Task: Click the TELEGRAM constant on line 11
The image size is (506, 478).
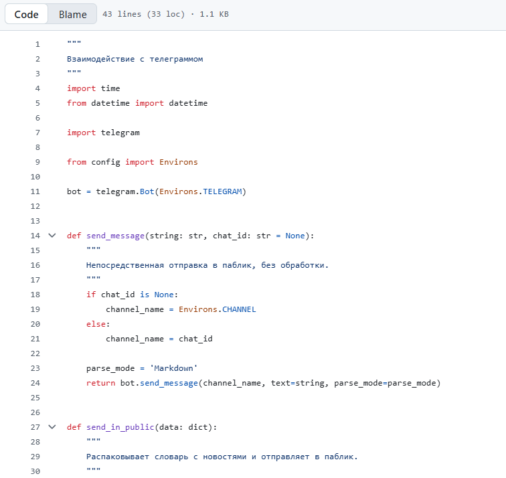Action: pos(222,191)
